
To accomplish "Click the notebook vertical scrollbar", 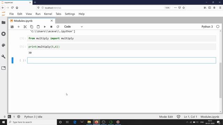I will point(221,80).
